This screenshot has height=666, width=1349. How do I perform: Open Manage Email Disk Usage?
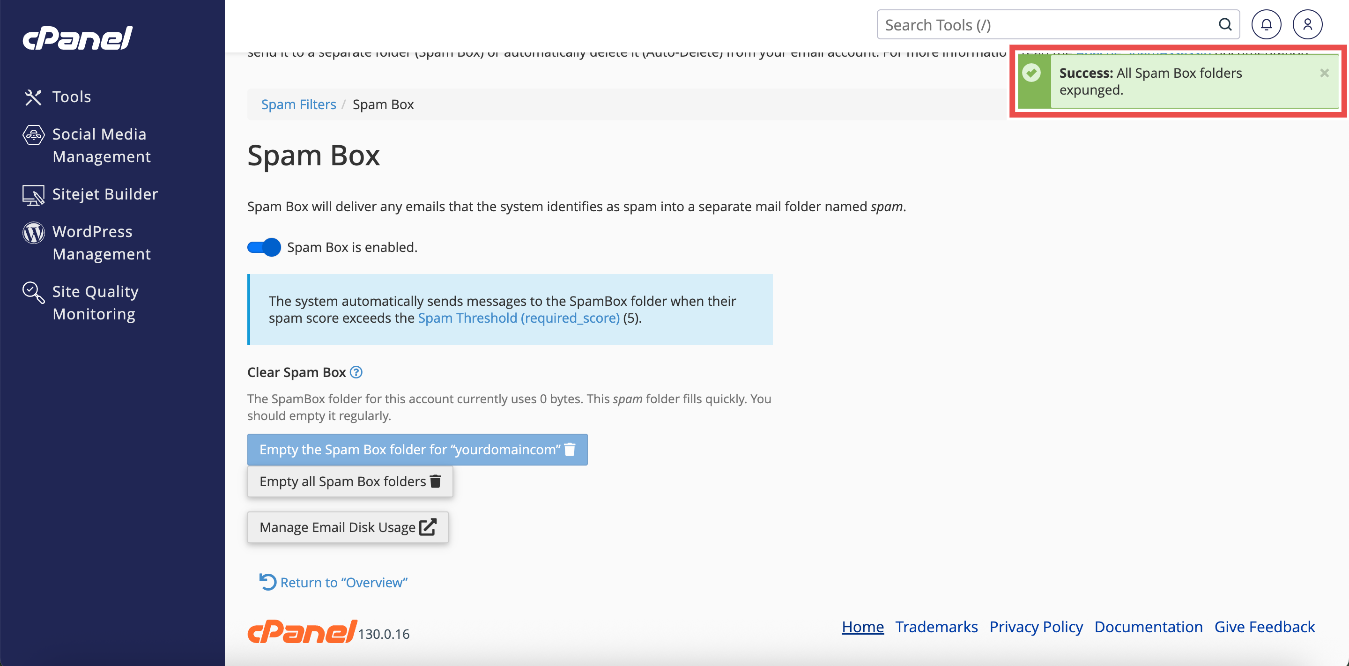click(x=348, y=527)
